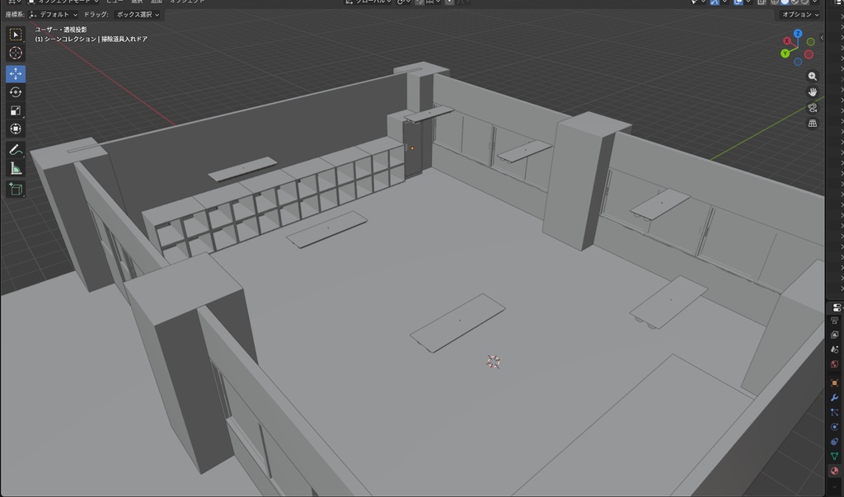The width and height of the screenshot is (844, 497).
Task: Choose the Measure ruler tool
Action: coord(16,168)
